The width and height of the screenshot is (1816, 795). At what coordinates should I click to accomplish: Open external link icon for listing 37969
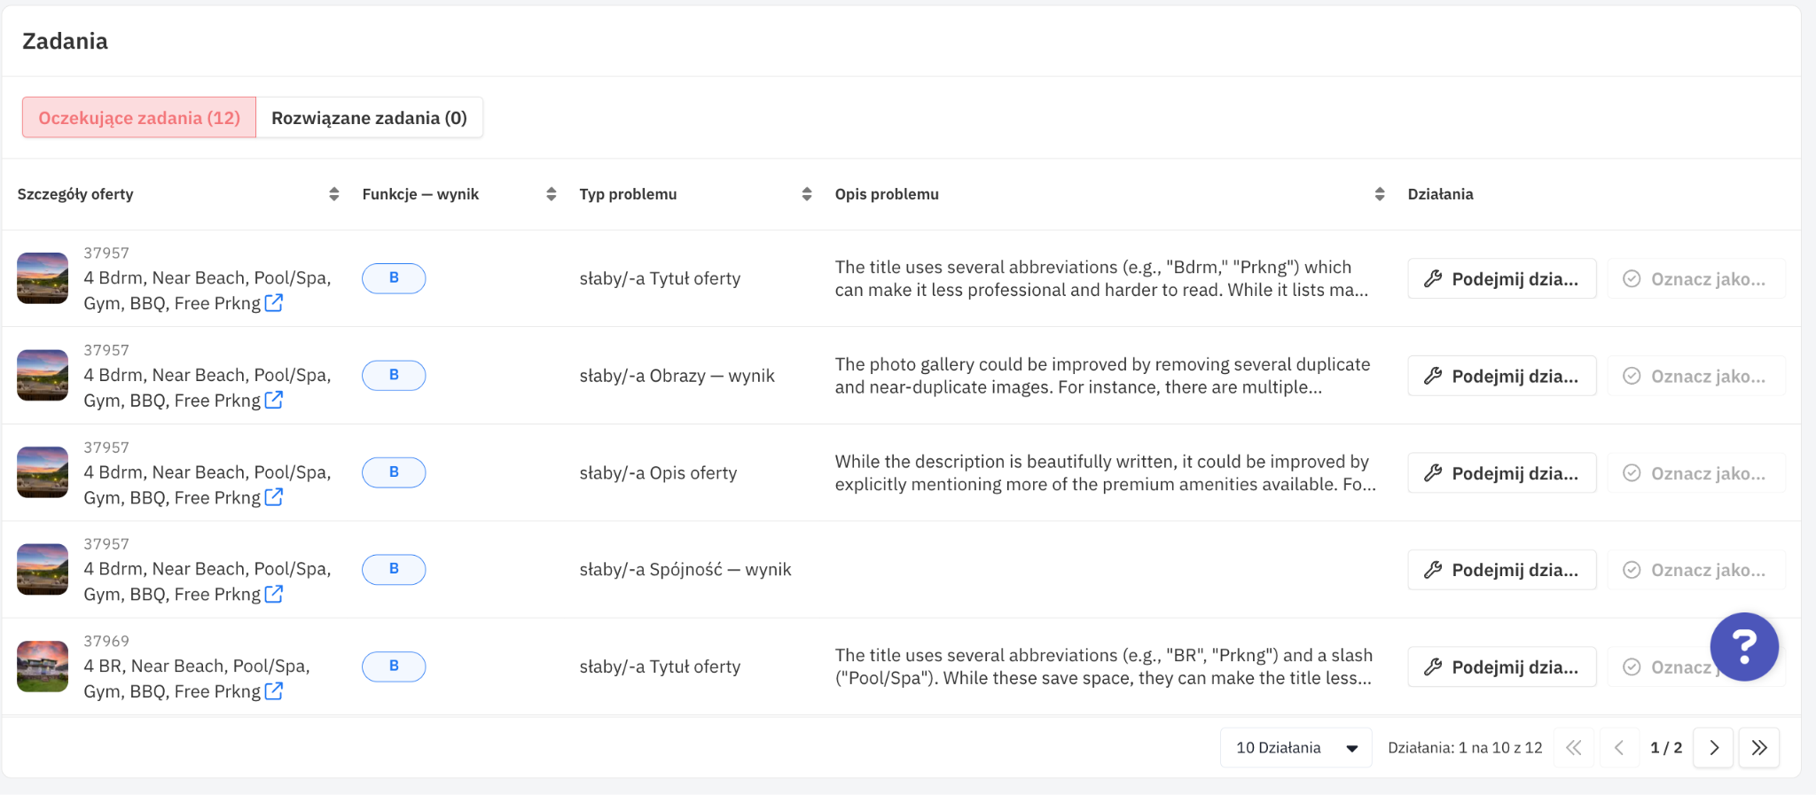274,691
